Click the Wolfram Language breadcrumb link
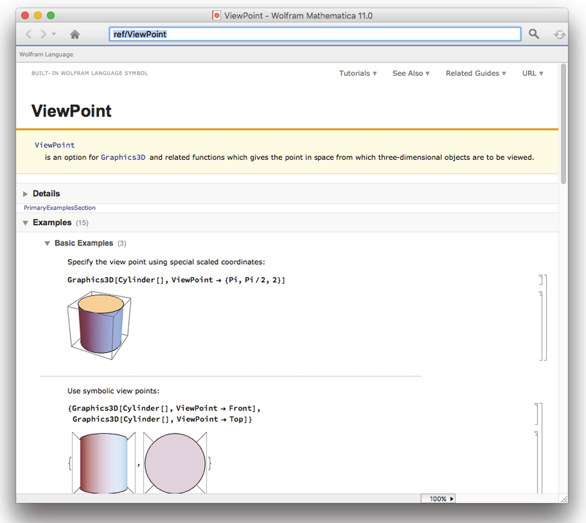586x523 pixels. click(46, 54)
